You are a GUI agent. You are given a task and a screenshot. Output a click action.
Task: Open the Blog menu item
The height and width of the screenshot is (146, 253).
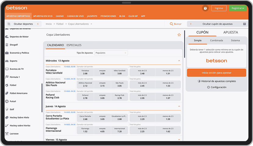point(122,16)
